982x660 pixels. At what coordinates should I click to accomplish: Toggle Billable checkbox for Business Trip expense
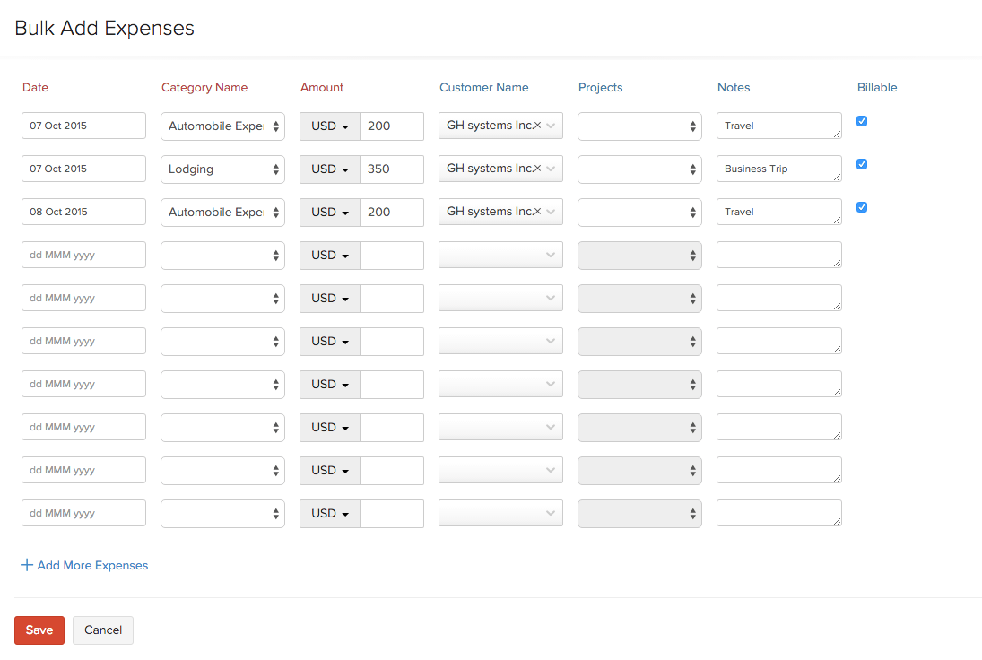[x=862, y=164]
